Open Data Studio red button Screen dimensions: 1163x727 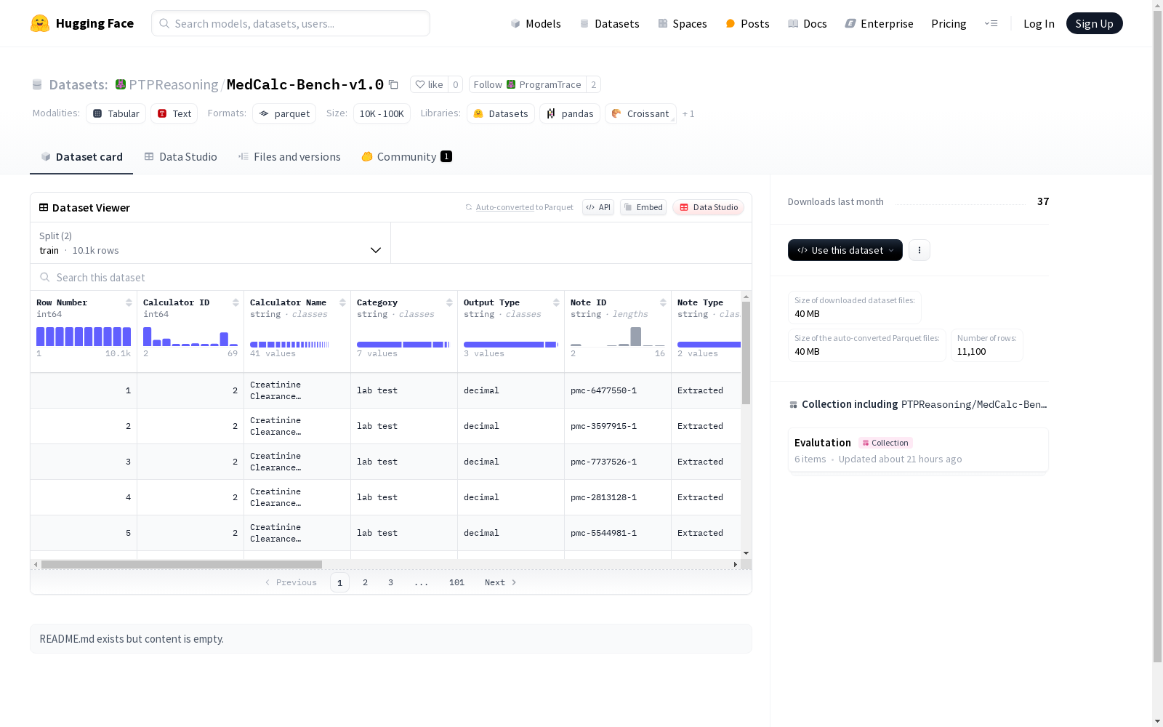[708, 207]
